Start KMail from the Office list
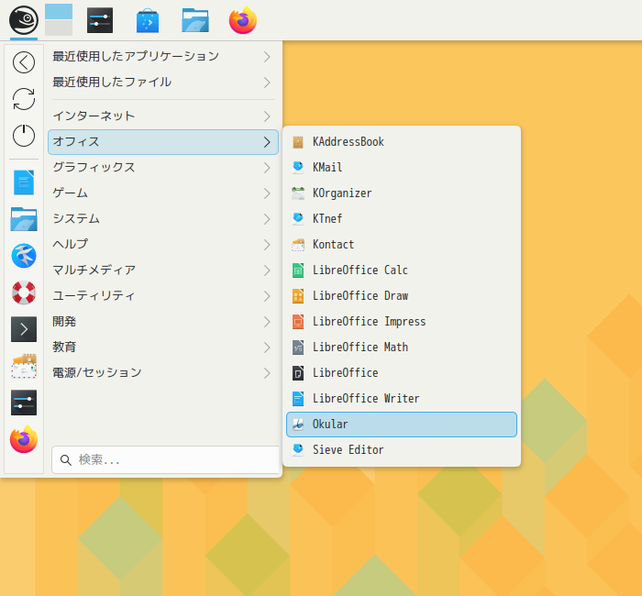 (401, 168)
